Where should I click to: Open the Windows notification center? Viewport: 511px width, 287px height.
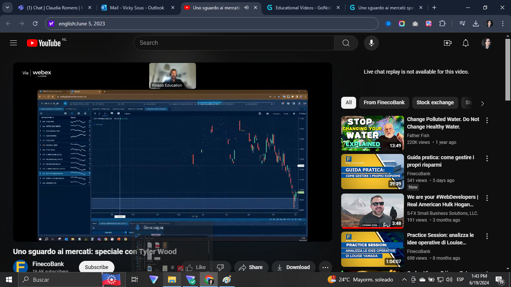[500, 280]
